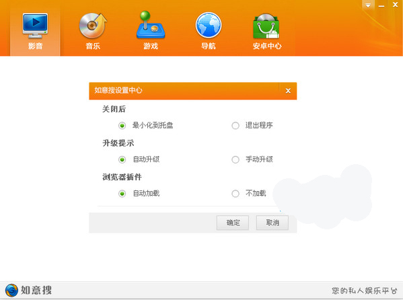Click the 您的私人娱乐平台 slogan text
This screenshot has width=403, height=300.
tap(365, 291)
